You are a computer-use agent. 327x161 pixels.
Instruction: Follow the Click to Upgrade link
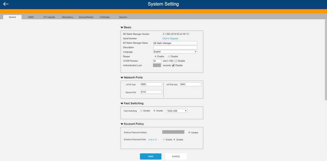coord(170,38)
